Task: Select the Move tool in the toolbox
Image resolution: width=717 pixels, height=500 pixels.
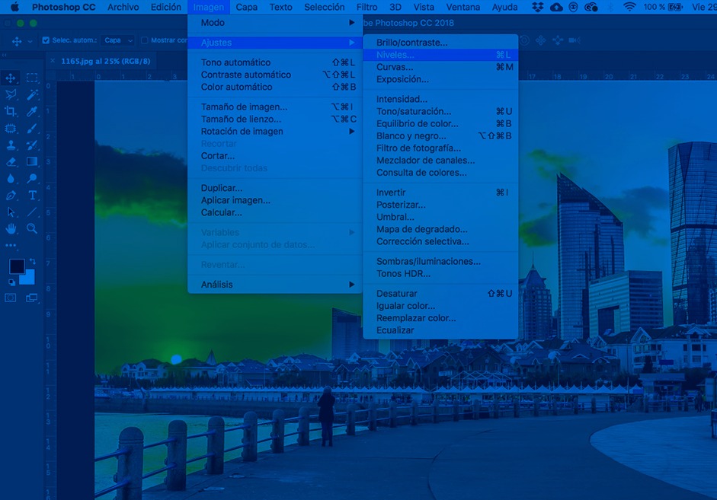Action: [x=11, y=78]
